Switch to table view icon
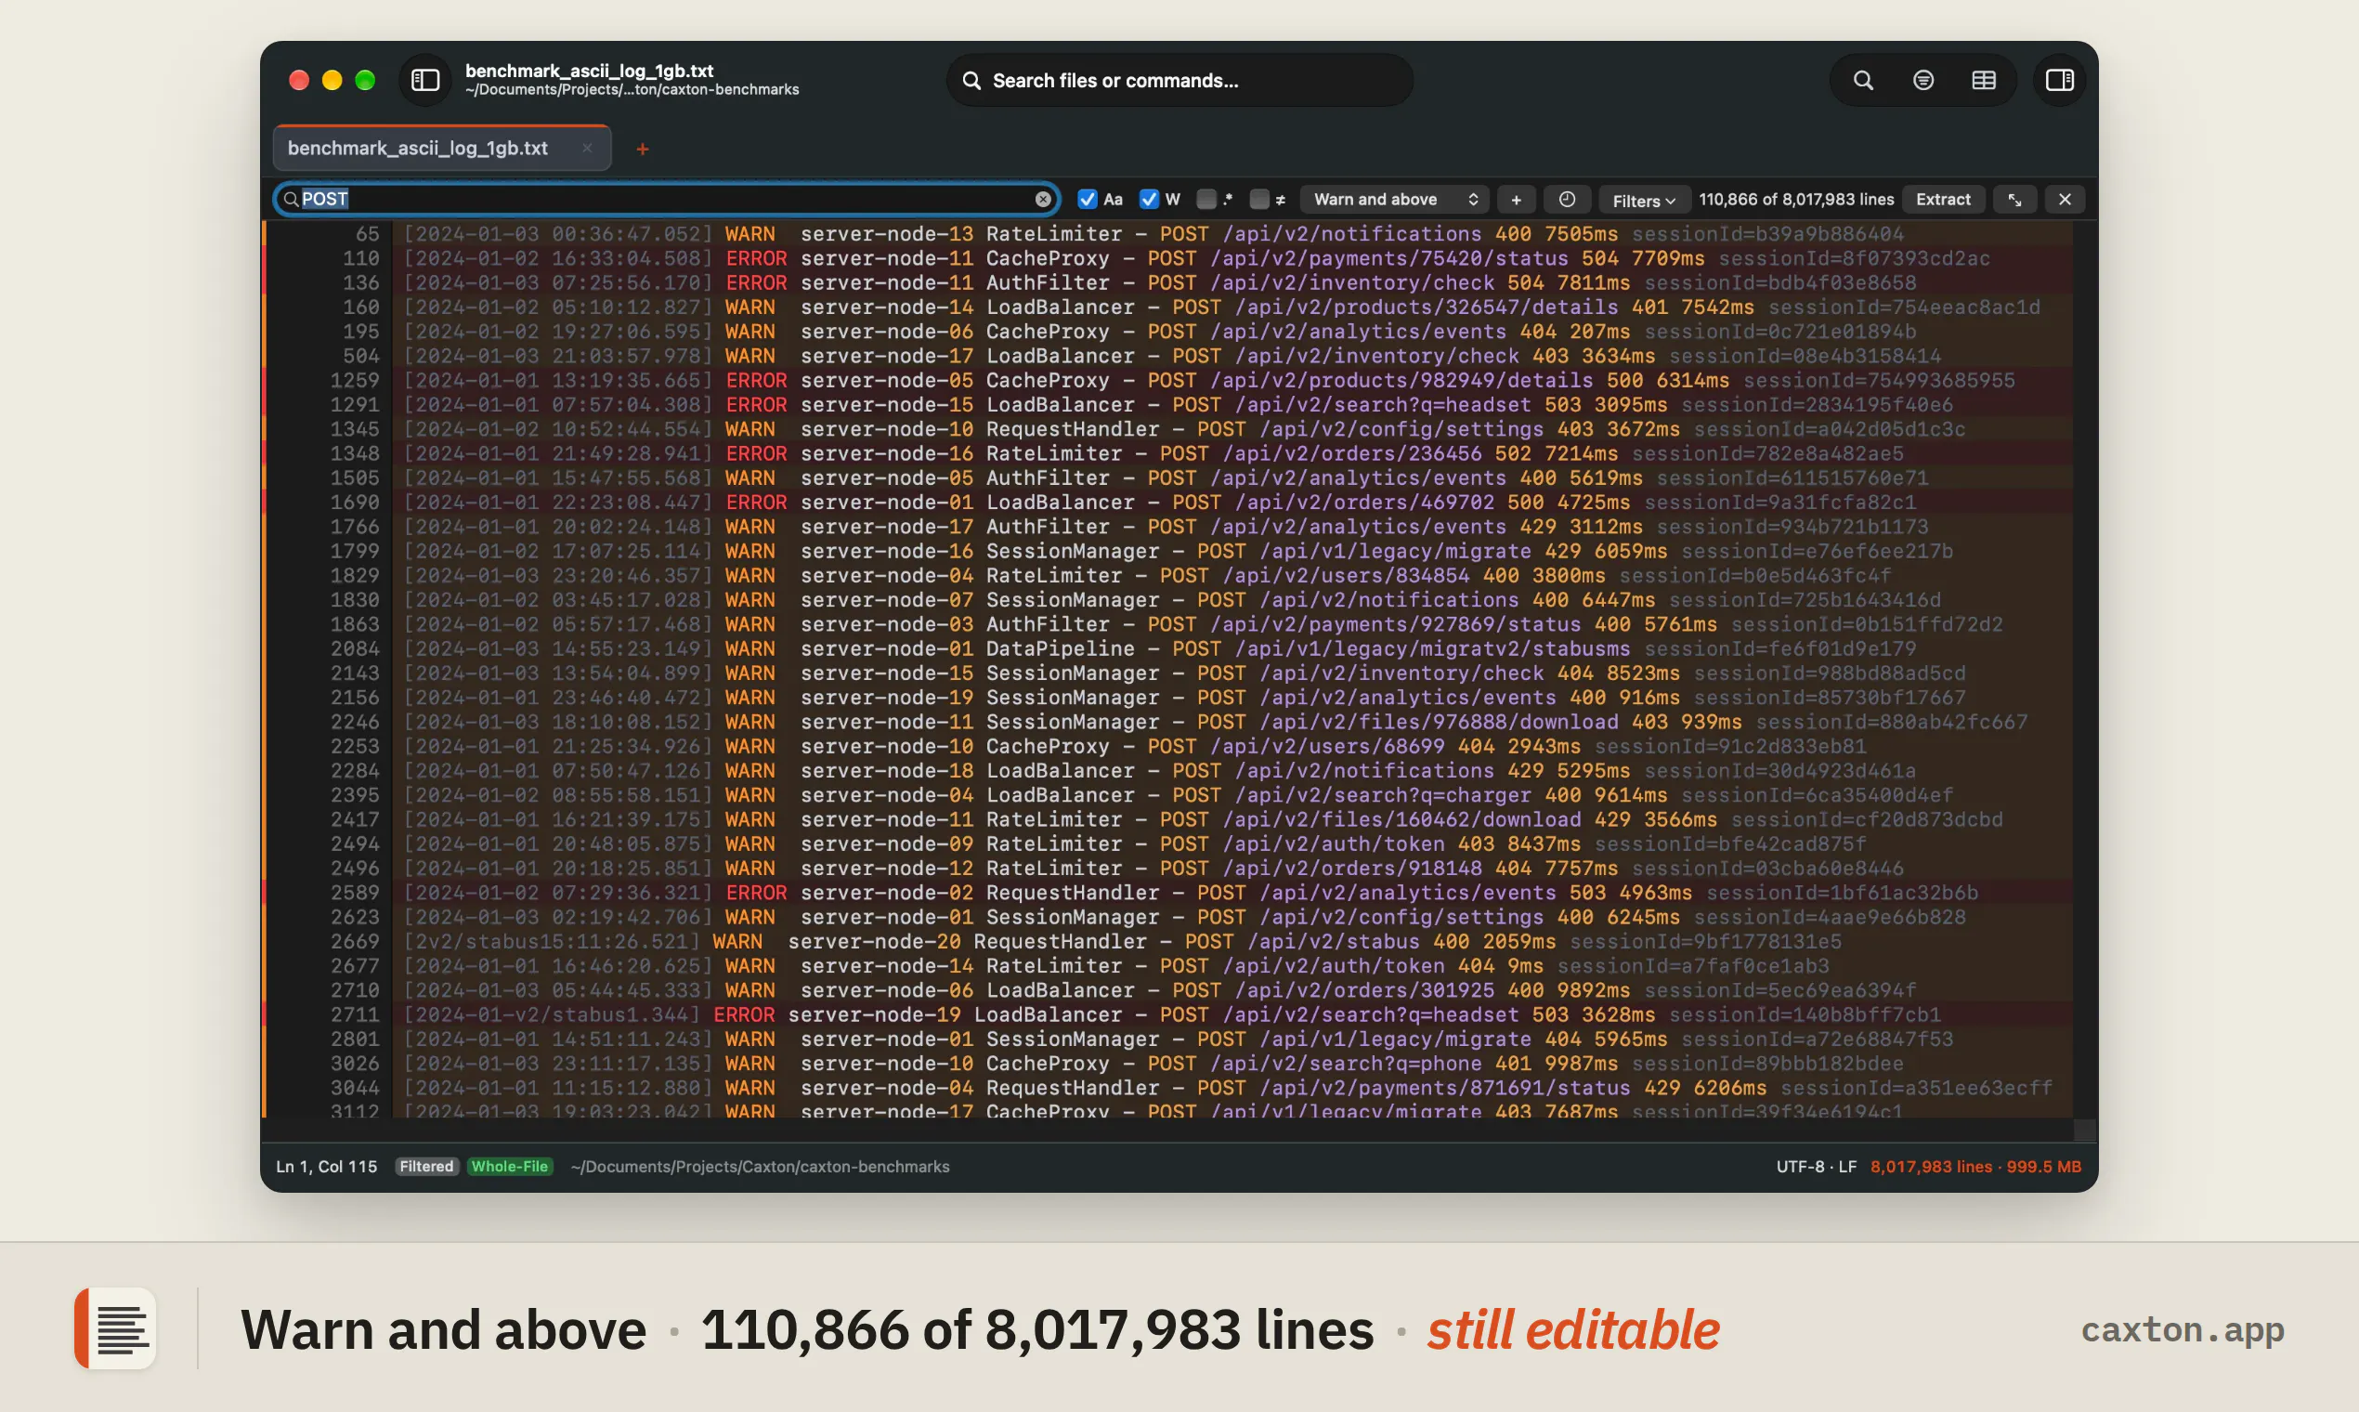The width and height of the screenshot is (2359, 1412). pyautogui.click(x=1983, y=80)
